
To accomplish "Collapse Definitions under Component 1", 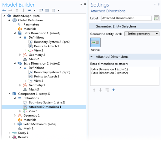I will point(15,98).
